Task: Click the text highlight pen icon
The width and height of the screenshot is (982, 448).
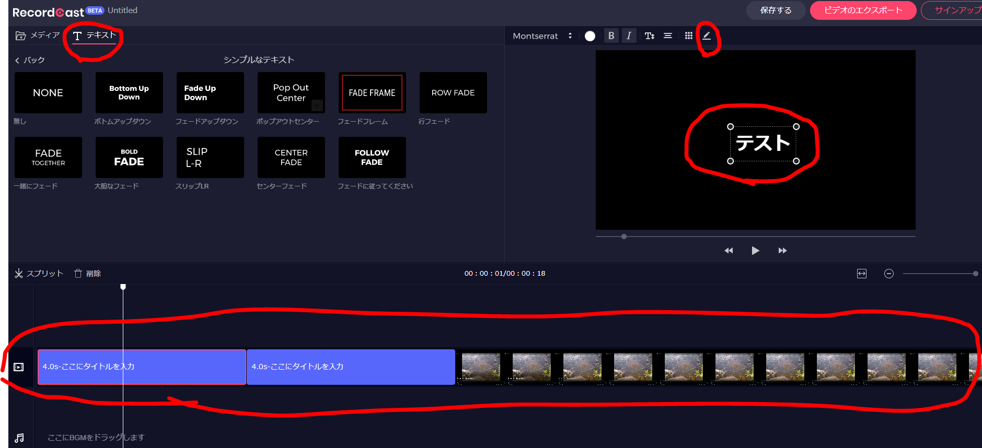Action: click(707, 36)
